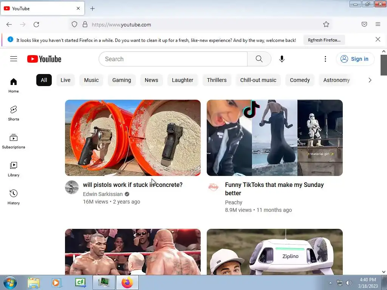Click the Sign in button
This screenshot has height=290, width=387.
355,59
